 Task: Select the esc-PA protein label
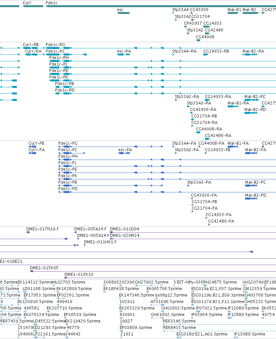click(125, 150)
